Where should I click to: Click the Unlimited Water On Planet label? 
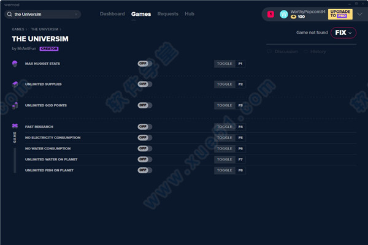click(x=51, y=159)
